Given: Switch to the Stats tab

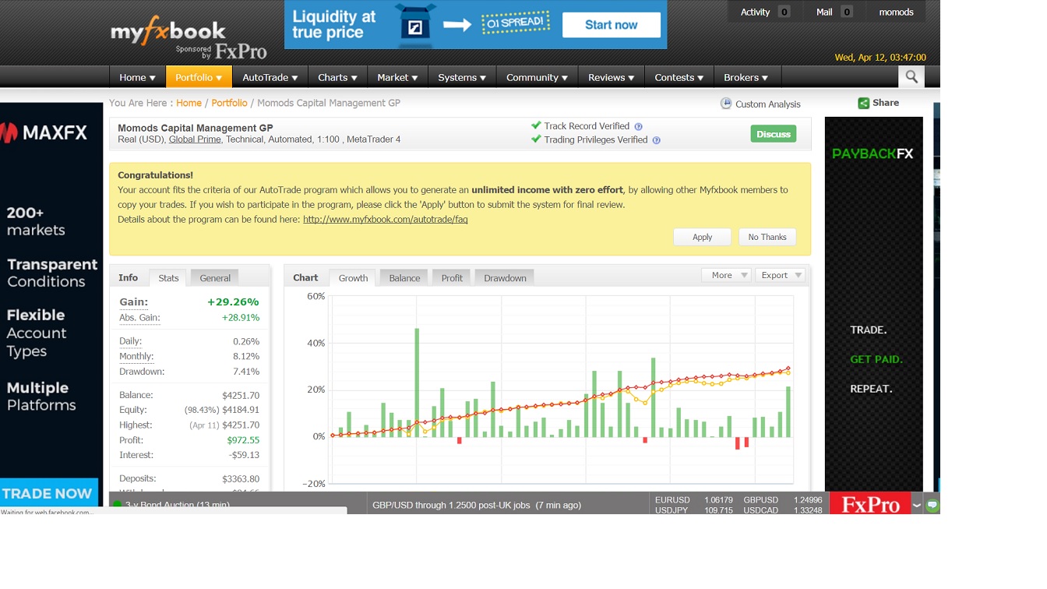Looking at the screenshot, I should [168, 278].
